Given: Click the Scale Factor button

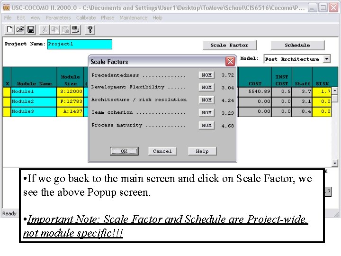Looking at the screenshot, I should [x=229, y=46].
